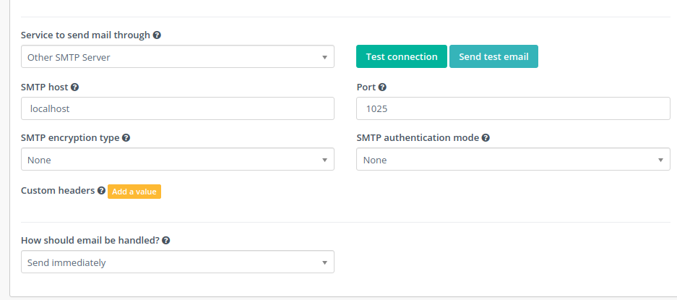677x300 pixels.
Task: Click the Custom headers help icon
Action: click(x=101, y=191)
